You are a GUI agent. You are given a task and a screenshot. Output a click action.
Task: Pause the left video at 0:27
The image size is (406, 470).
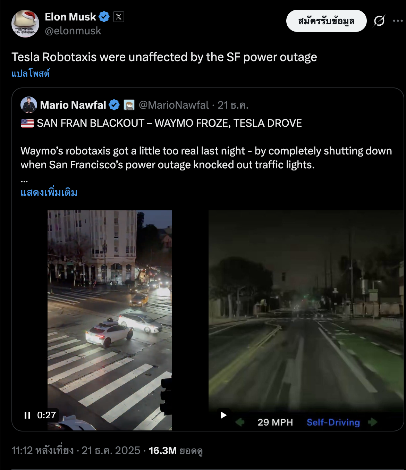pyautogui.click(x=27, y=415)
